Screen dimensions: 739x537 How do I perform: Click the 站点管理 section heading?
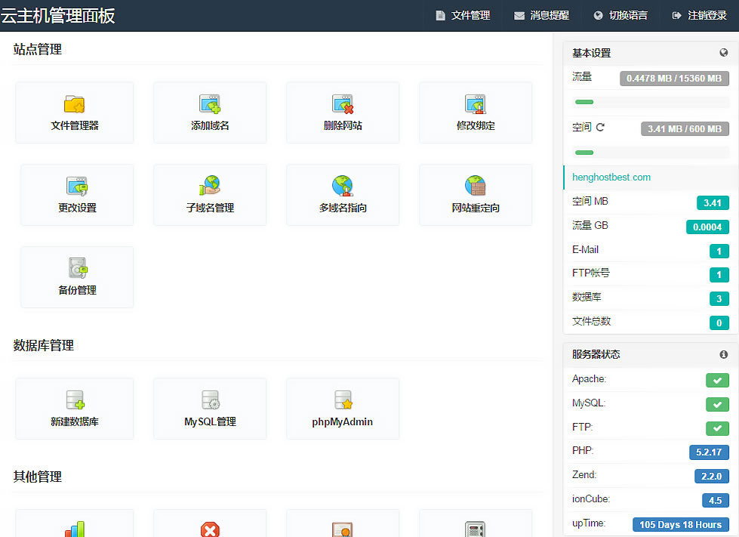tap(37, 49)
